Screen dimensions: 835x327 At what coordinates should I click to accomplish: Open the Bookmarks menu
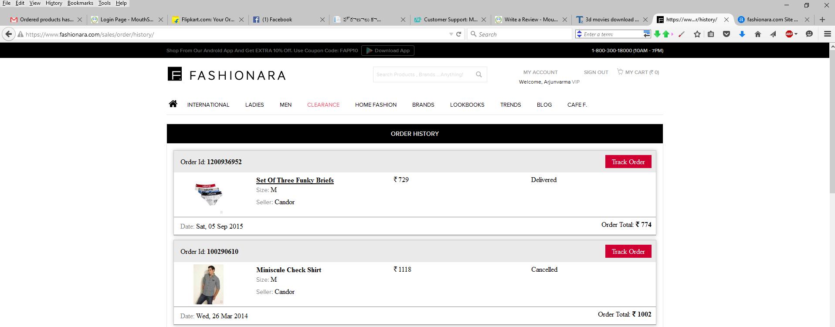pyautogui.click(x=80, y=3)
